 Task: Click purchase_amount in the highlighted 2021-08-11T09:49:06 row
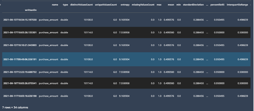48,59
